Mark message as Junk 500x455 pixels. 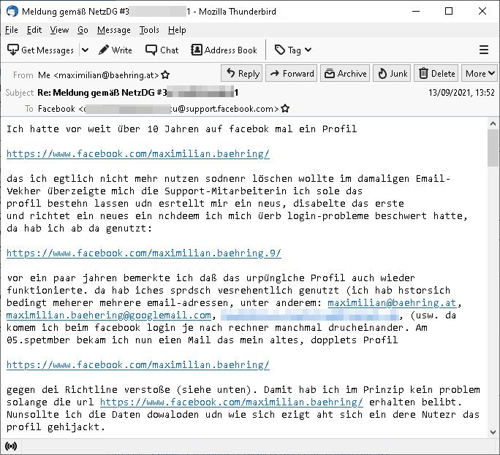(392, 73)
